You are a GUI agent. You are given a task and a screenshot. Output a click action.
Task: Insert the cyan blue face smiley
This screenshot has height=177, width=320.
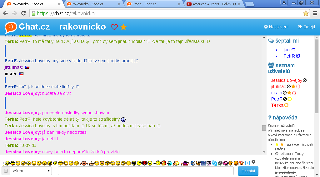tap(169, 163)
